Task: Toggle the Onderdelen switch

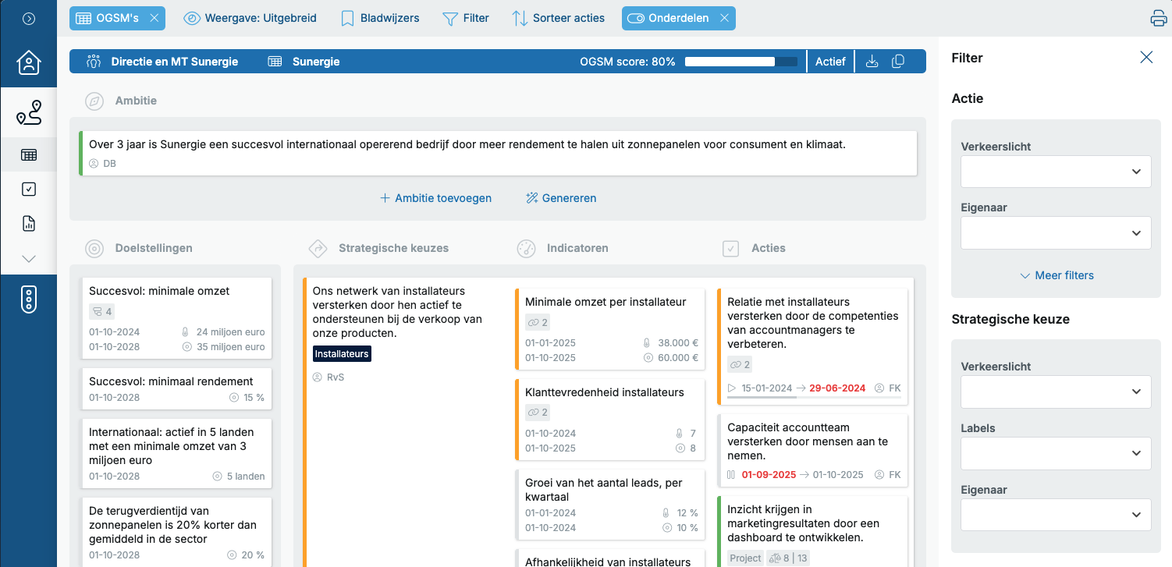Action: 636,18
